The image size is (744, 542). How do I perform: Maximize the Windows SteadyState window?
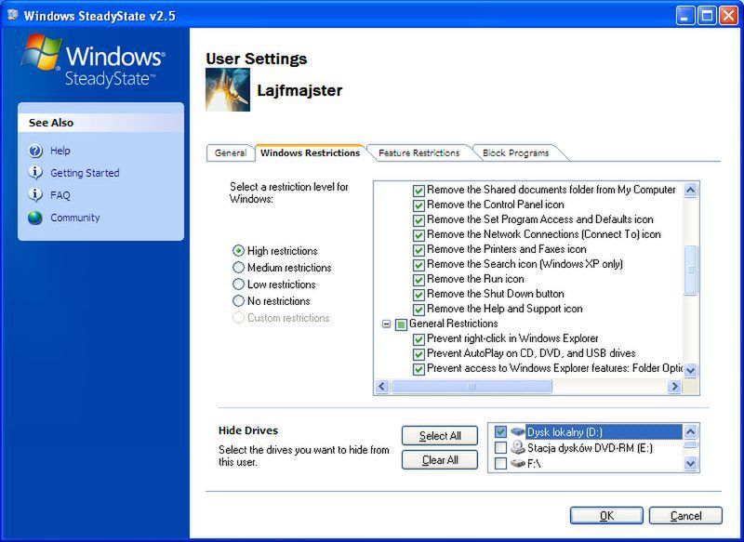coord(707,16)
